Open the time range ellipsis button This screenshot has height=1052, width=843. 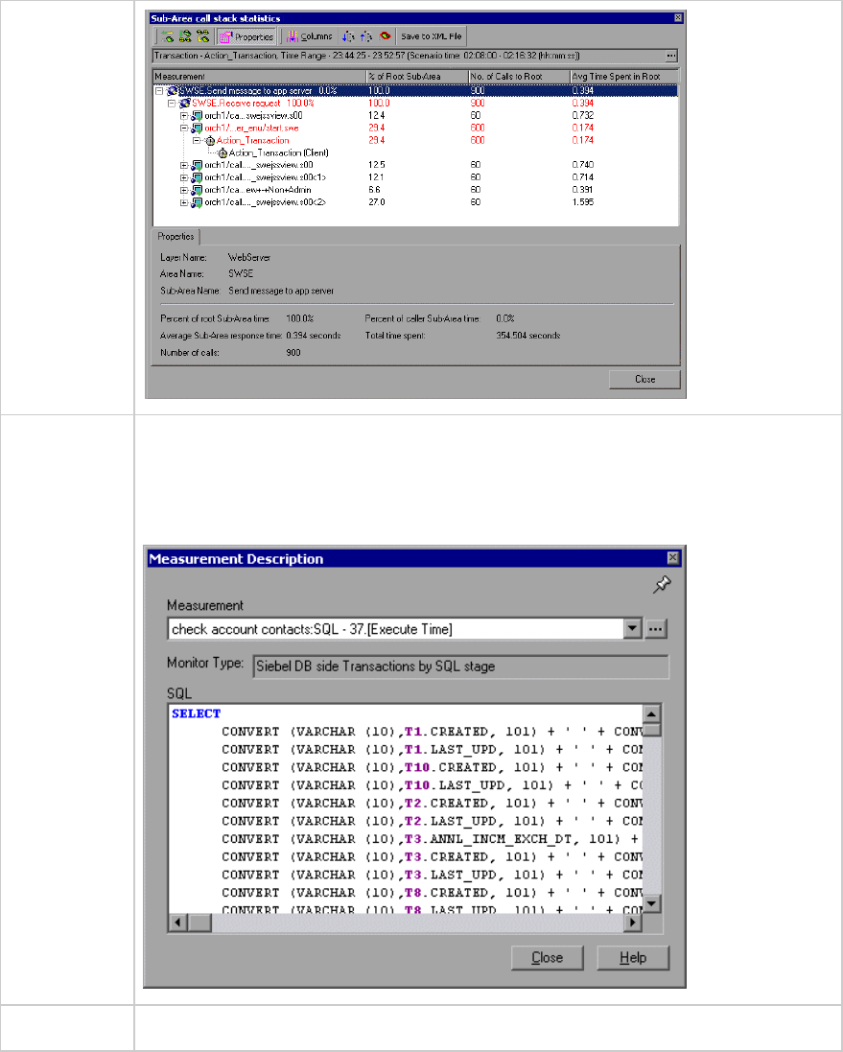(671, 56)
